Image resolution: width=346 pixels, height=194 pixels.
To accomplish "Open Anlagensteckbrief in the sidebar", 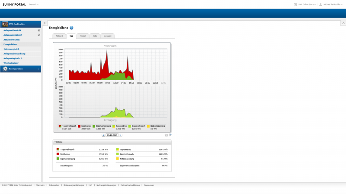I will point(13,35).
